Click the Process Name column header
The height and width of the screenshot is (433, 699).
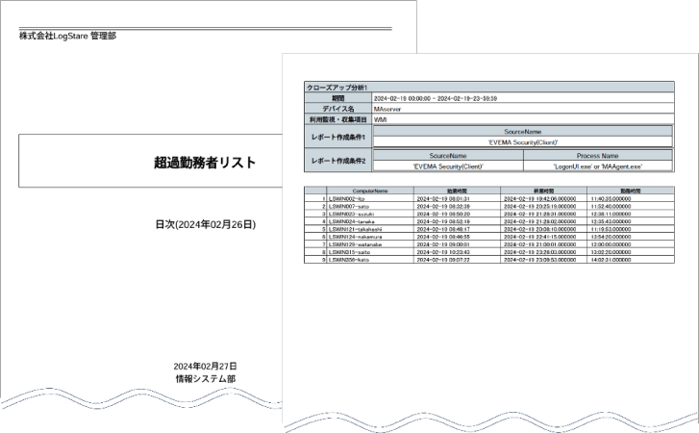(597, 155)
